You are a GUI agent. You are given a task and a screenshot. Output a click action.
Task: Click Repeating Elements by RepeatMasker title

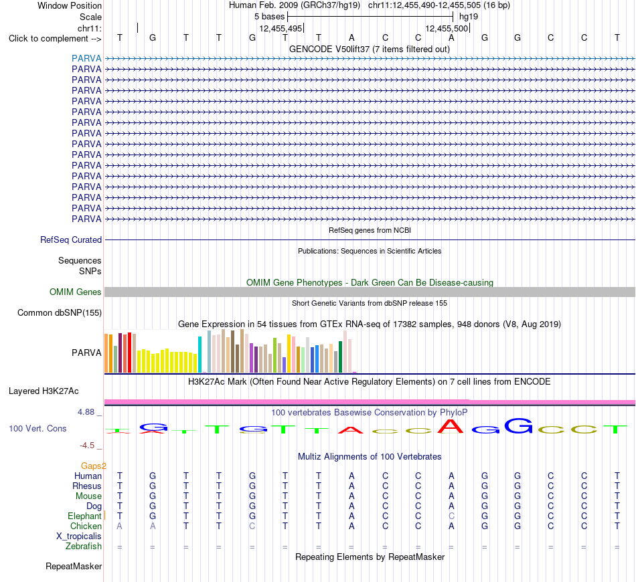click(x=370, y=557)
